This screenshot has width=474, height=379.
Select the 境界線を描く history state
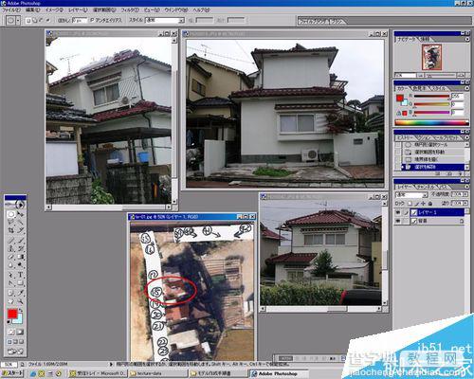tap(433, 159)
